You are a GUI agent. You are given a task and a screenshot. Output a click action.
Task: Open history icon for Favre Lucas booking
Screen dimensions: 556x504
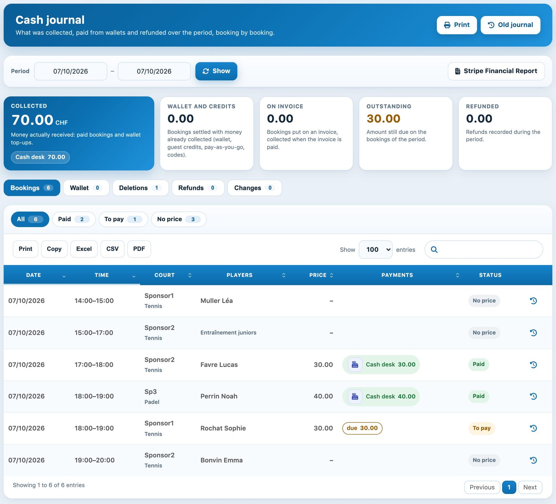tap(533, 365)
